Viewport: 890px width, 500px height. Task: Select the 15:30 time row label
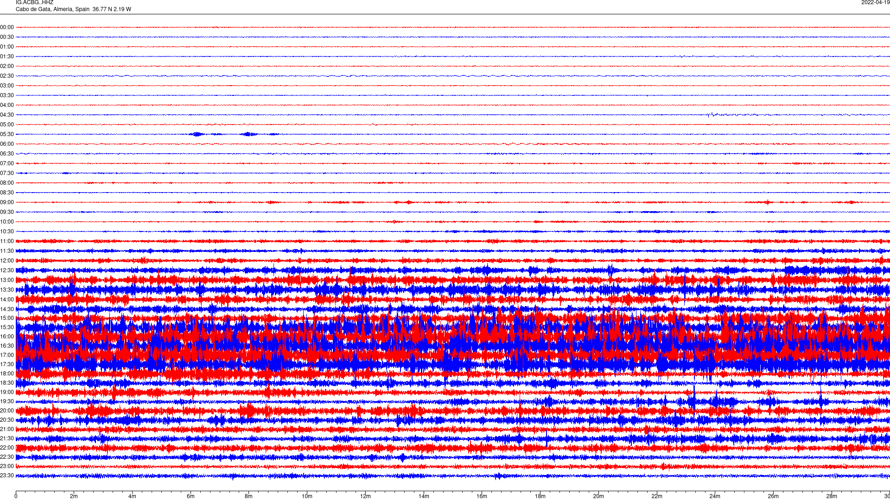coord(7,327)
